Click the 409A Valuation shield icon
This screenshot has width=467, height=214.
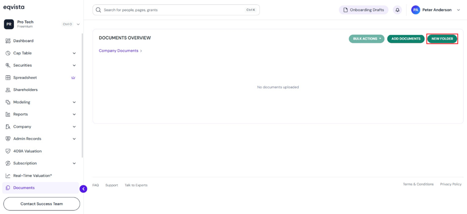tap(8, 151)
